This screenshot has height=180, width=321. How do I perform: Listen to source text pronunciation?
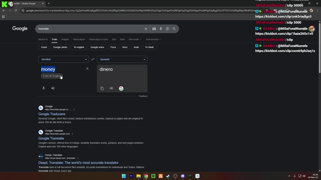[53, 88]
